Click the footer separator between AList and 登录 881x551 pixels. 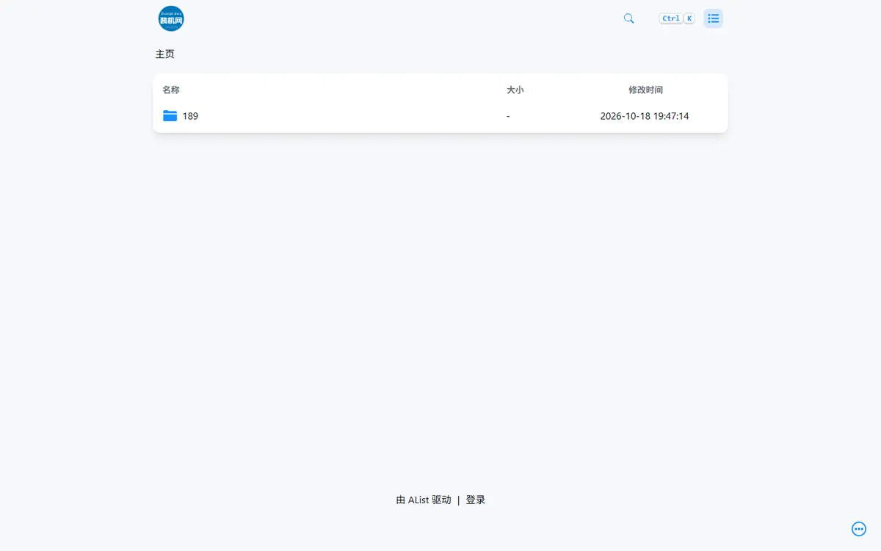(x=459, y=500)
